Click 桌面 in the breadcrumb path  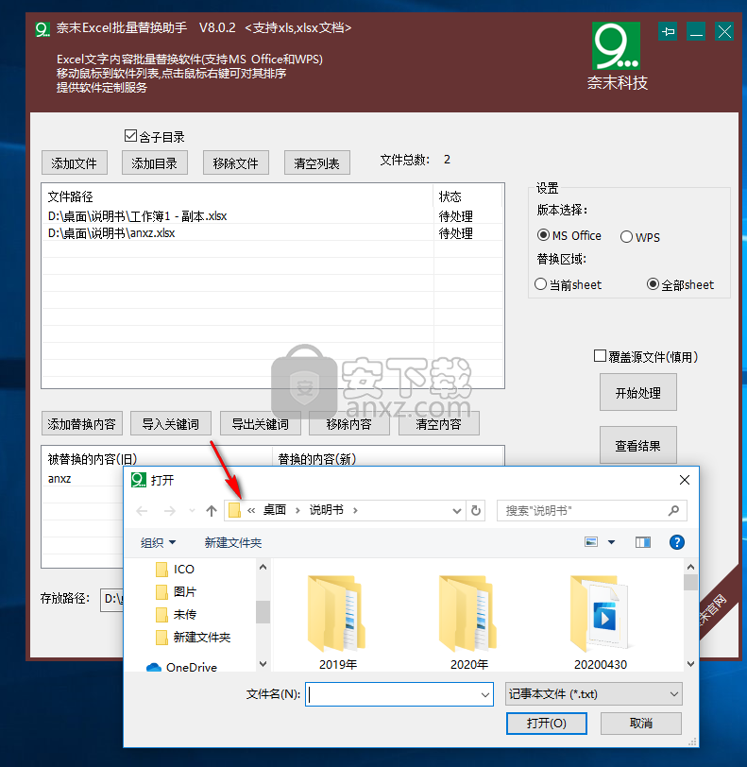point(275,510)
